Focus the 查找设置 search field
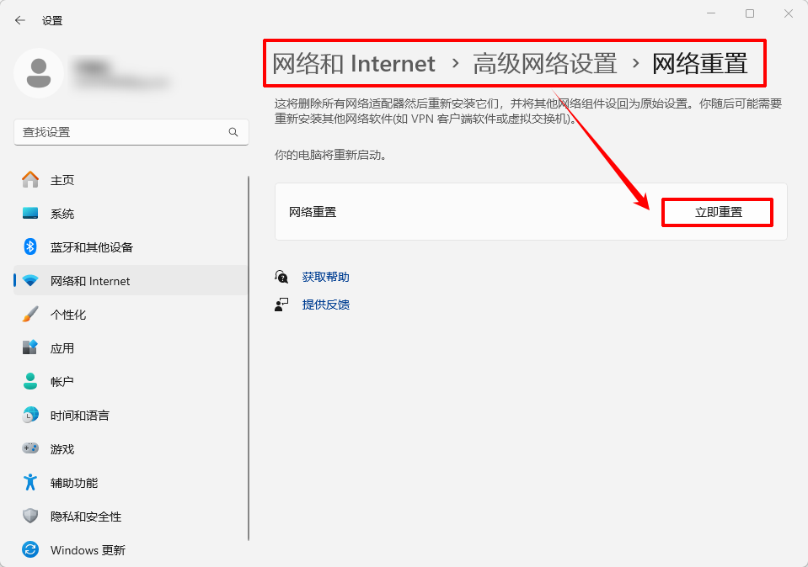 [131, 132]
